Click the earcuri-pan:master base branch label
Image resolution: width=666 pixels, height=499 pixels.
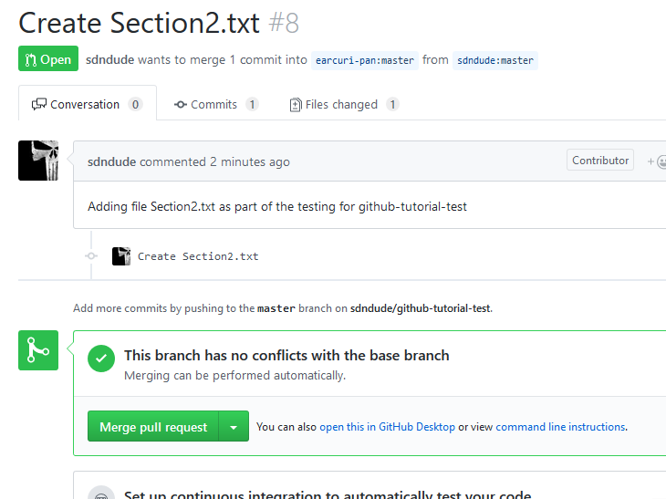tap(365, 60)
